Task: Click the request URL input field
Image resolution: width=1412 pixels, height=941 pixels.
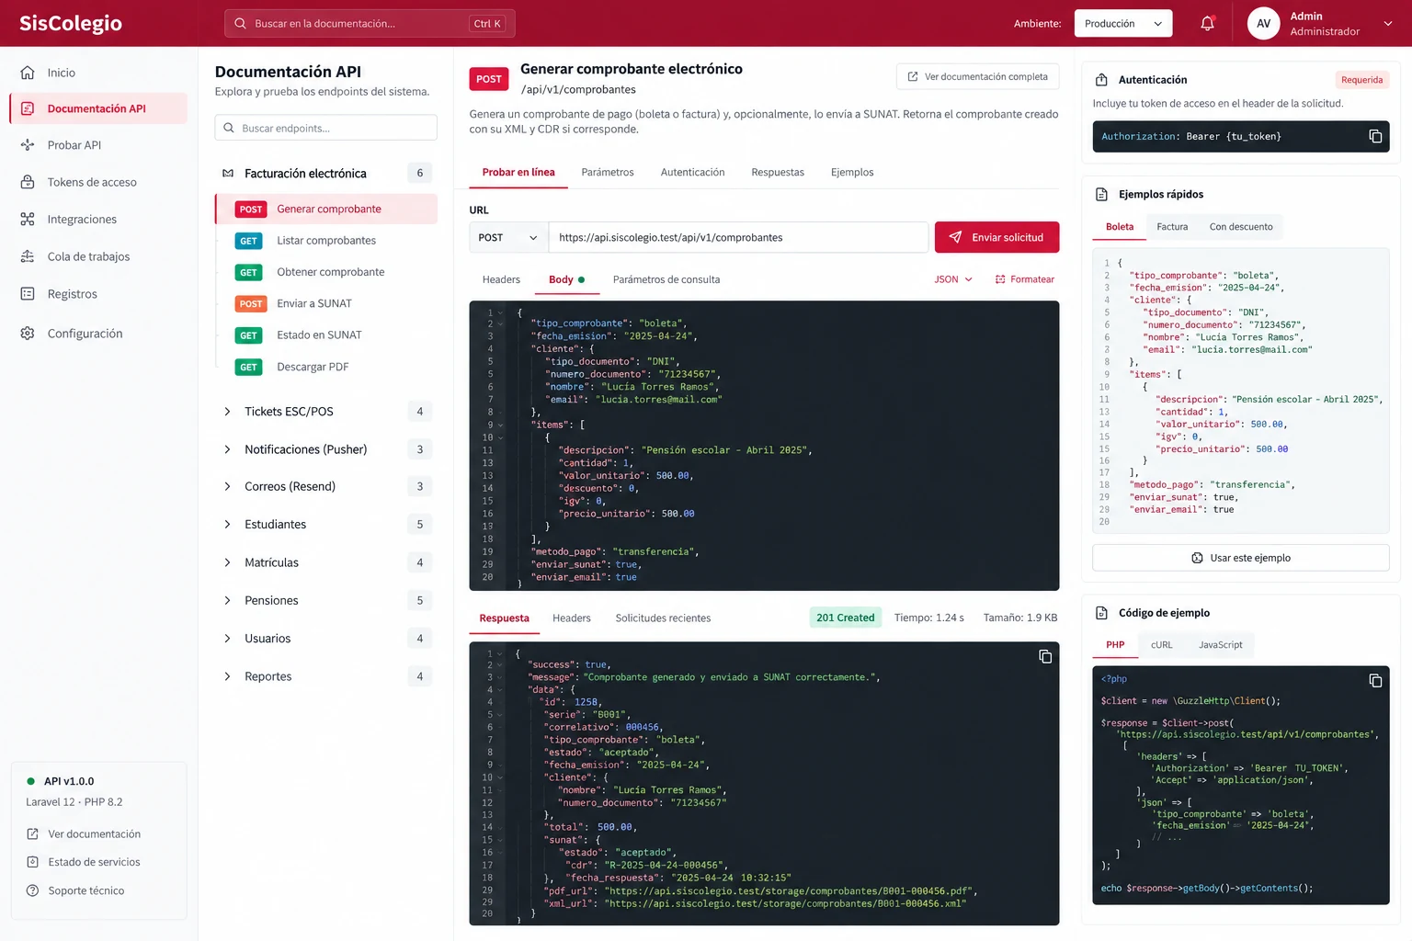Action: pos(738,237)
